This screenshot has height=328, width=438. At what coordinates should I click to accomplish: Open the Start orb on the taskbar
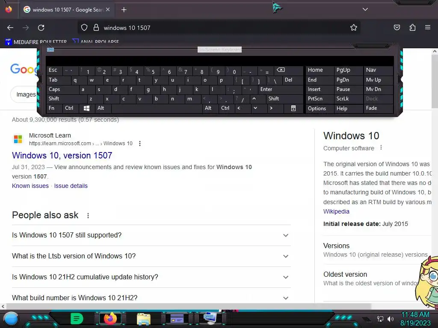[11, 319]
